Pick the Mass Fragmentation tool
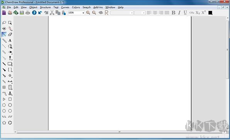230x140 pixels. point(10,29)
